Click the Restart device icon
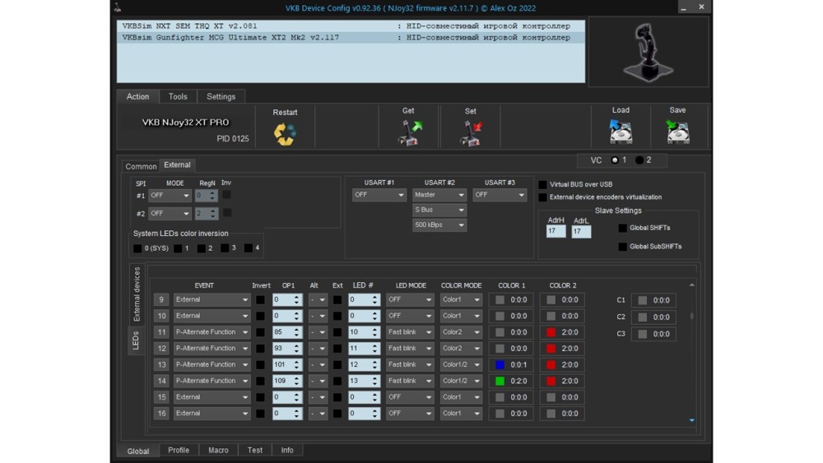Screen dimensions: 823x463 [x=285, y=133]
